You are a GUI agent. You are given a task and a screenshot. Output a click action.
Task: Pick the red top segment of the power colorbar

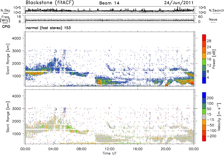[x=204, y=38]
